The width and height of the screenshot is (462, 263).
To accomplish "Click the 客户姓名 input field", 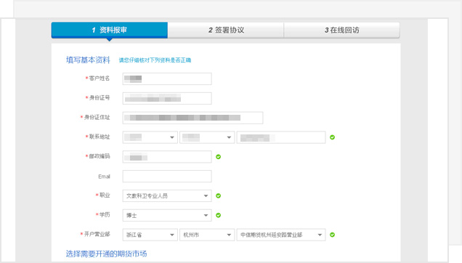I will (167, 78).
